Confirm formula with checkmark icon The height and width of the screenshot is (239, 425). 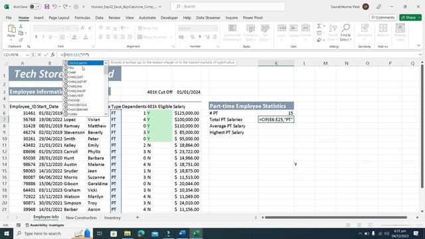coord(46,54)
